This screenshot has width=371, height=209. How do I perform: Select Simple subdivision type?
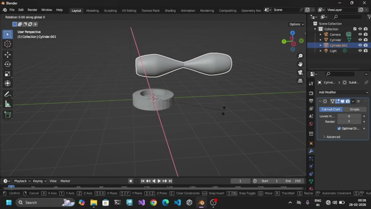[354, 109]
